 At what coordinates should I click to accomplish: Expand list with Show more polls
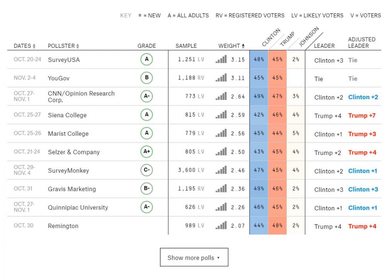(x=194, y=258)
